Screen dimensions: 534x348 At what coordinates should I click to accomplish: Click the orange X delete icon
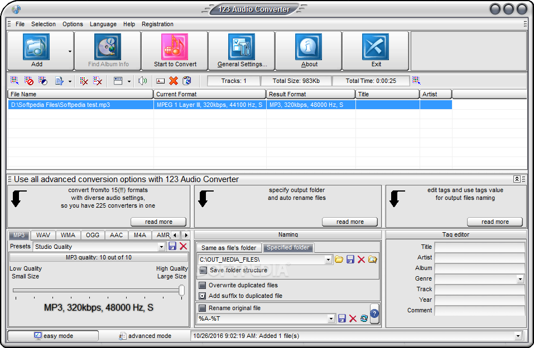coord(174,81)
